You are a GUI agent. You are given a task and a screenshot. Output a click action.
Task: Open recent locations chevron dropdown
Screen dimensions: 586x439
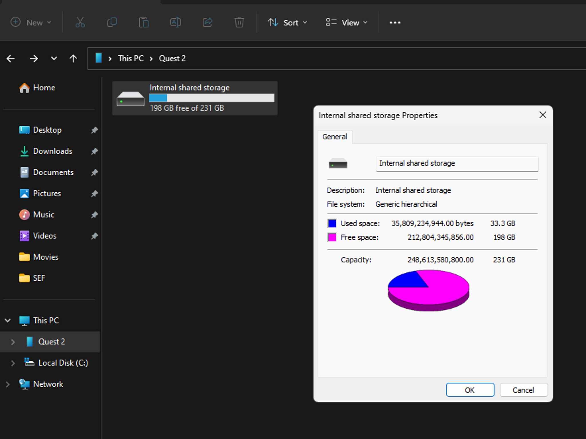tap(54, 59)
